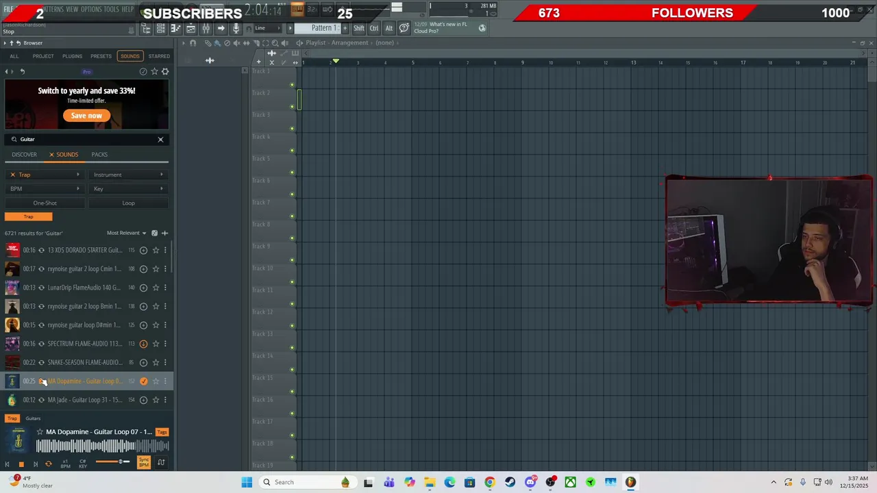Select the playlist Delete tool
Screen dimensions: 877x493
pos(227,43)
